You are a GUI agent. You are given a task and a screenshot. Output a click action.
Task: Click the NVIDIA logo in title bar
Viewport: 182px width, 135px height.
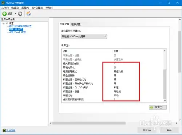[3, 3]
